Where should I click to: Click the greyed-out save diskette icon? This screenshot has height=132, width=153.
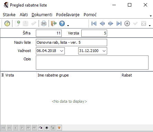tap(25, 23)
